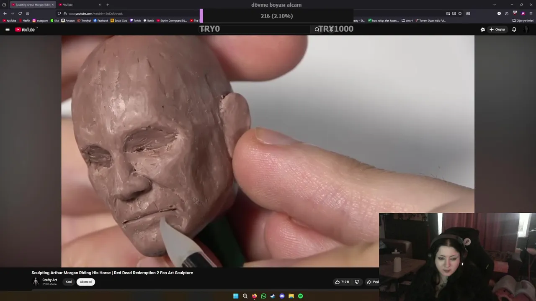Open the browser extensions puzzle icon
This screenshot has width=536, height=301.
[507, 13]
